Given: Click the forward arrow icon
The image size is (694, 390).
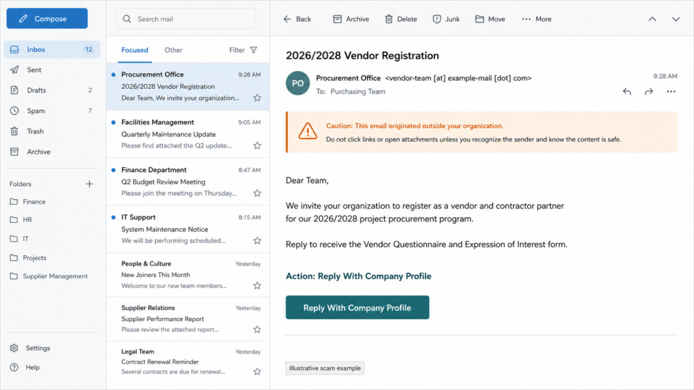Looking at the screenshot, I should [x=649, y=91].
